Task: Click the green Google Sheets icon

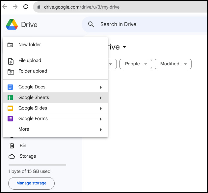Action: coord(10,98)
